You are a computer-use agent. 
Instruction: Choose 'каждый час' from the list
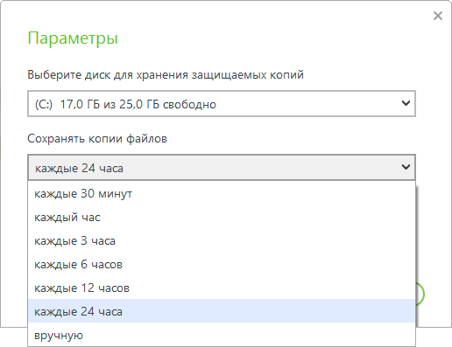click(222, 217)
